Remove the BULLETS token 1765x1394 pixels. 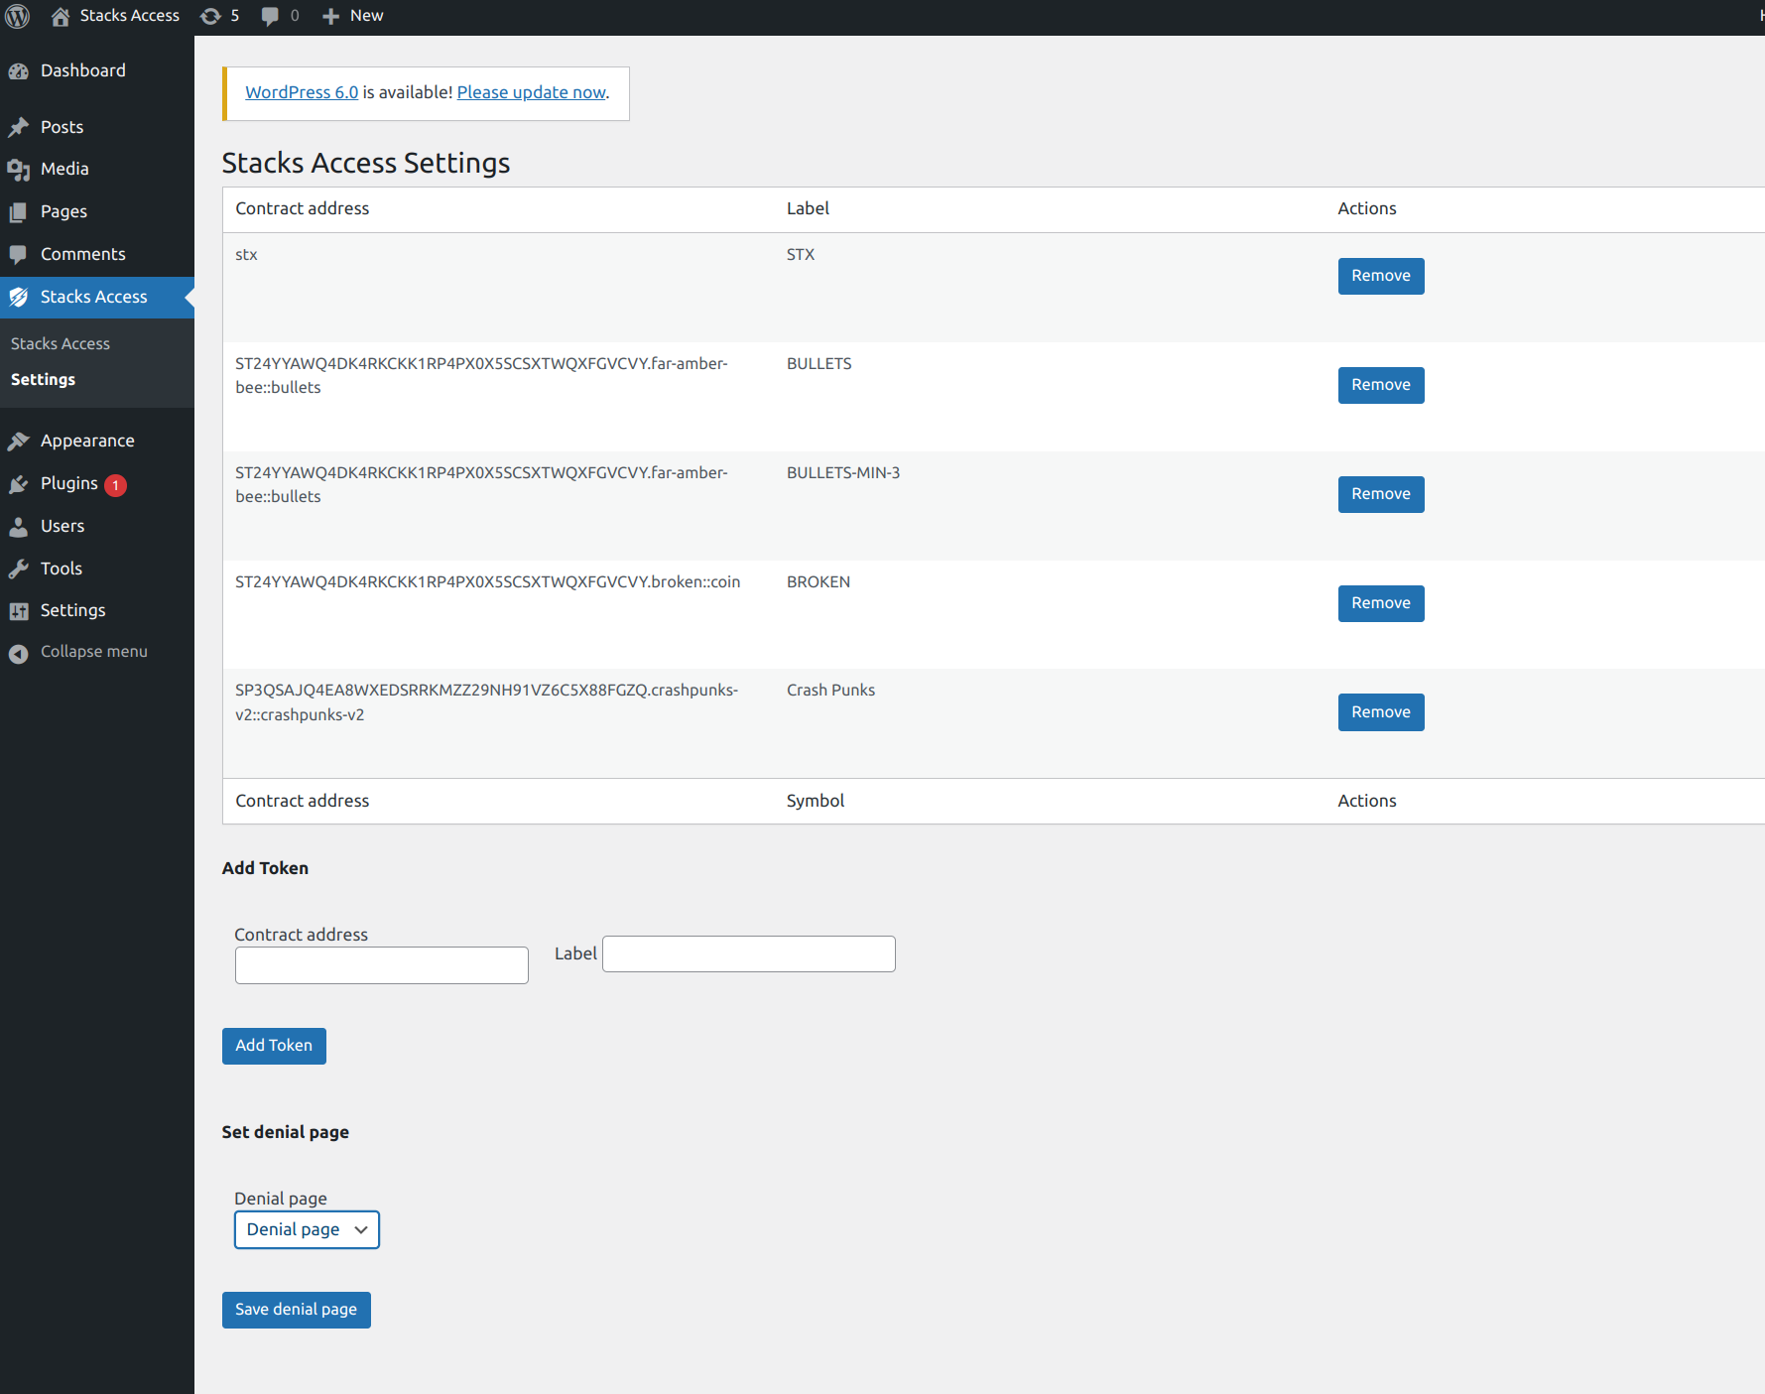pyautogui.click(x=1381, y=385)
